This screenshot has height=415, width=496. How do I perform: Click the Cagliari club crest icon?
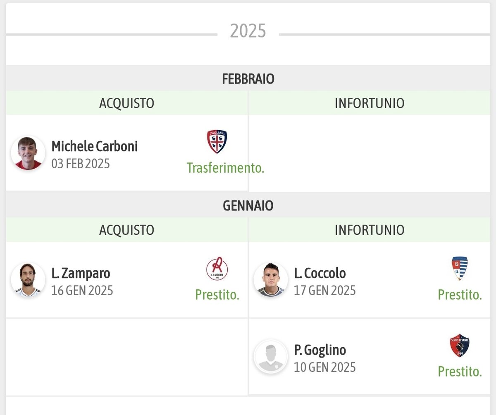217,142
